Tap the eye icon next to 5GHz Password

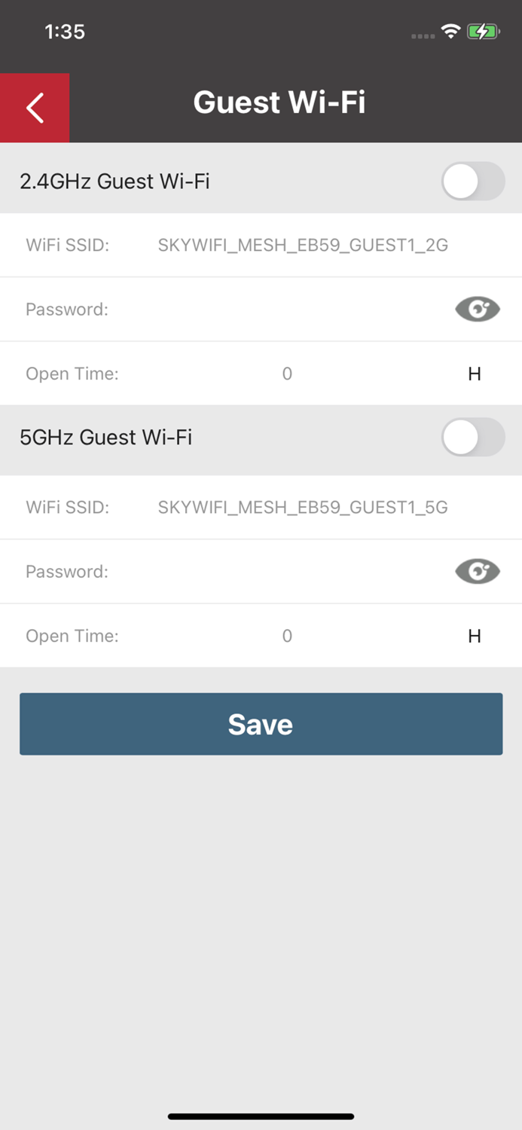click(478, 571)
